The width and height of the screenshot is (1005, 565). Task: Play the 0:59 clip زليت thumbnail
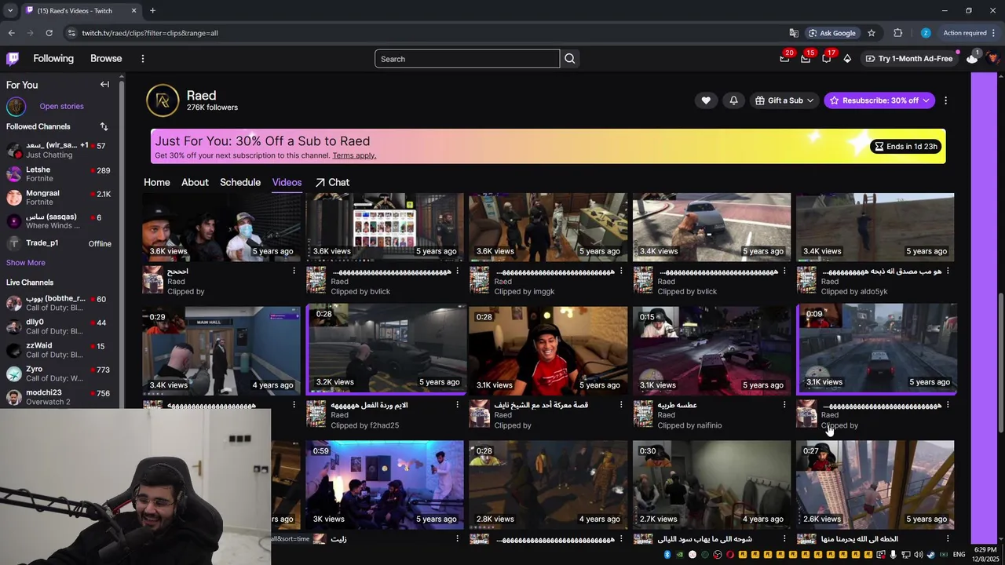pyautogui.click(x=385, y=484)
